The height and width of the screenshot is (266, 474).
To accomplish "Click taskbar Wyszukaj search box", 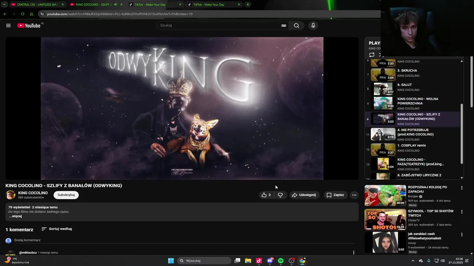I will (x=204, y=261).
